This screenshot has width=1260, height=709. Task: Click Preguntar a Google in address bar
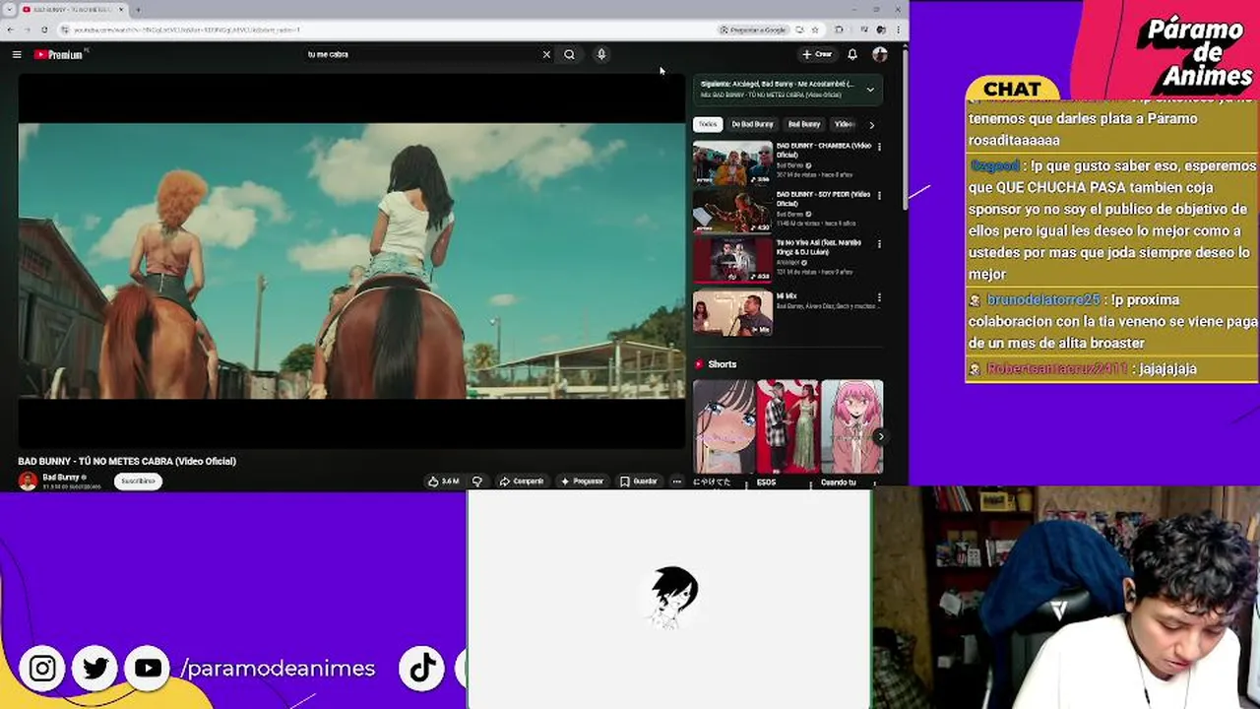coord(754,30)
